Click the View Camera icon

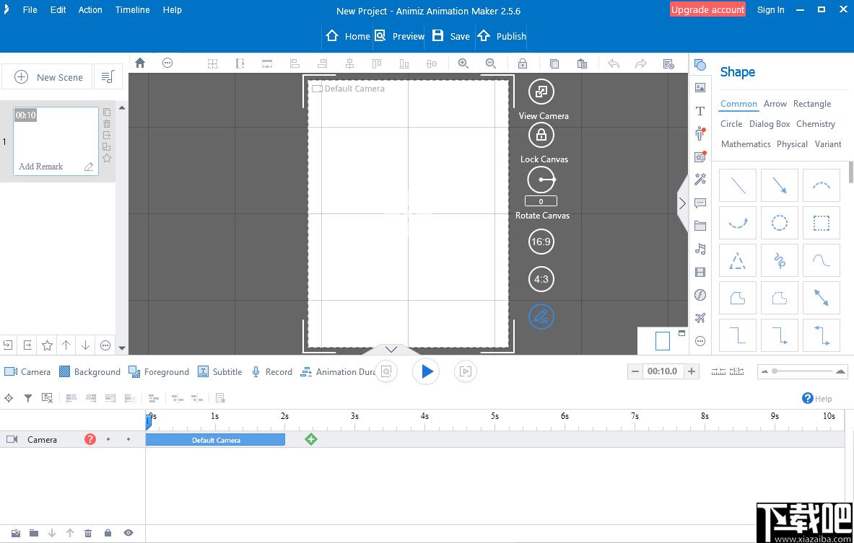coord(541,92)
